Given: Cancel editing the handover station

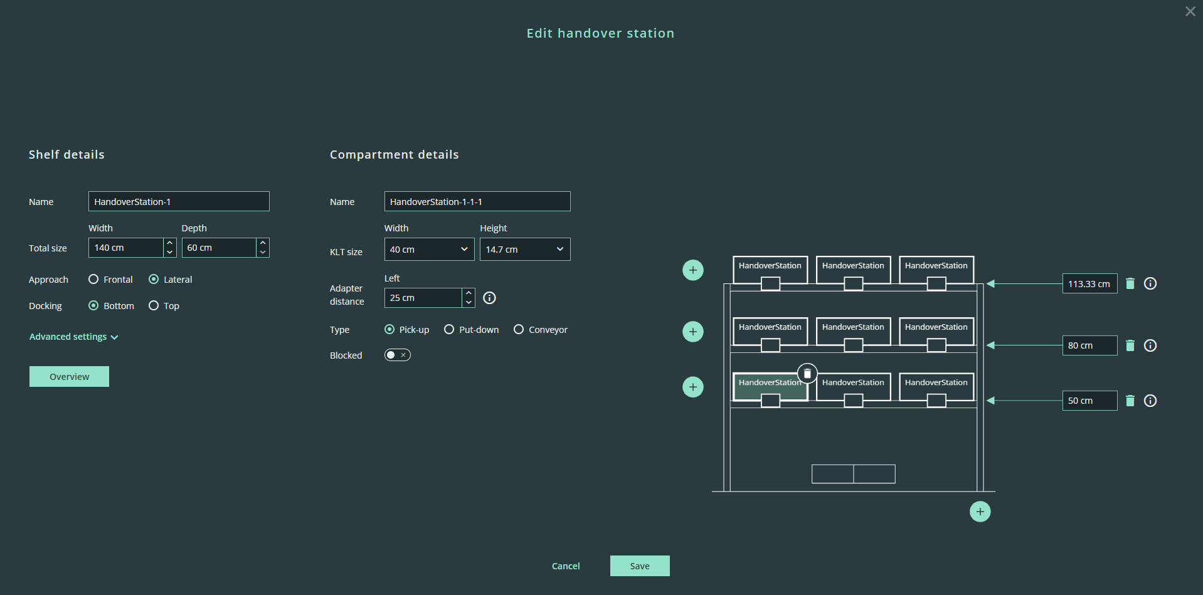Looking at the screenshot, I should pos(565,566).
